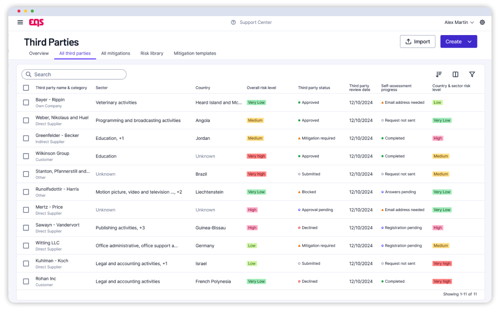Switch to the Overview tab
Screen dimensions: 500x312
[x=39, y=54]
